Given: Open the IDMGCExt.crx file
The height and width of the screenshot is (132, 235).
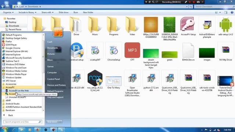Looking at the screenshot, I should (x=188, y=52).
